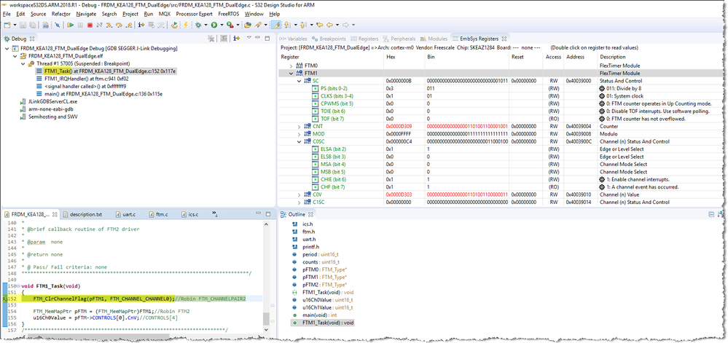
Task: Show hidden editor tabs list chevron
Action: tap(215, 214)
